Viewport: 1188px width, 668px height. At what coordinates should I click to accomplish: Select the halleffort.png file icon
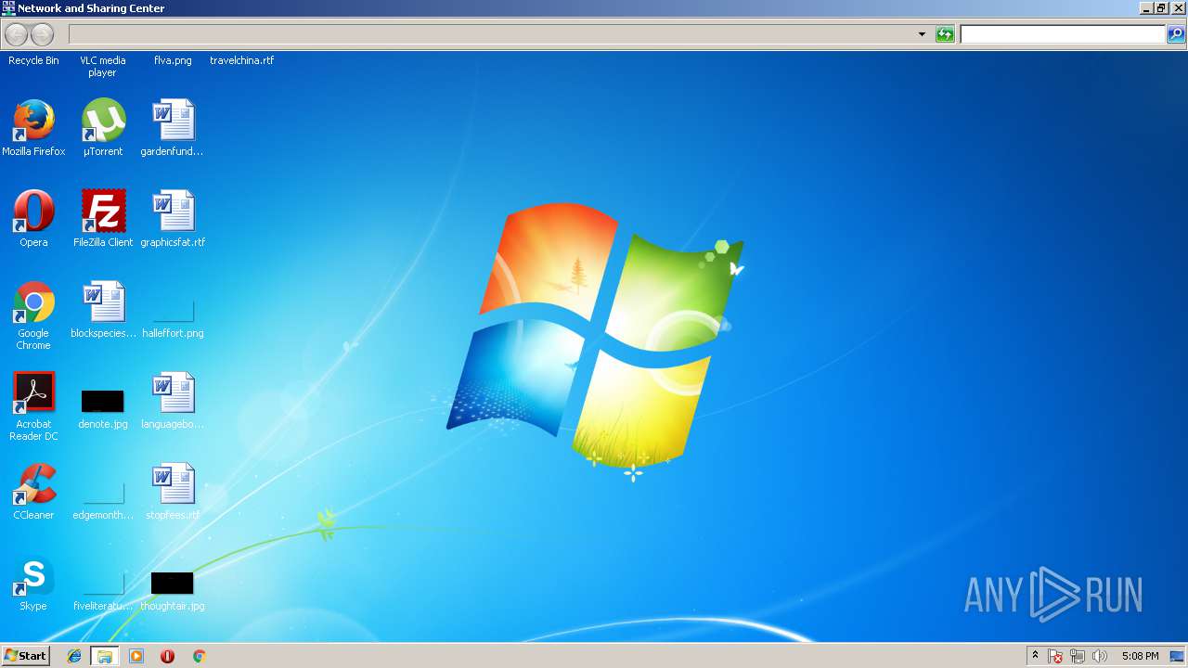pyautogui.click(x=173, y=313)
